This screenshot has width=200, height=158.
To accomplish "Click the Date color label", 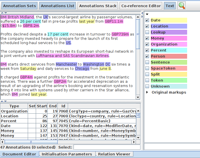I will coord(169,20).
